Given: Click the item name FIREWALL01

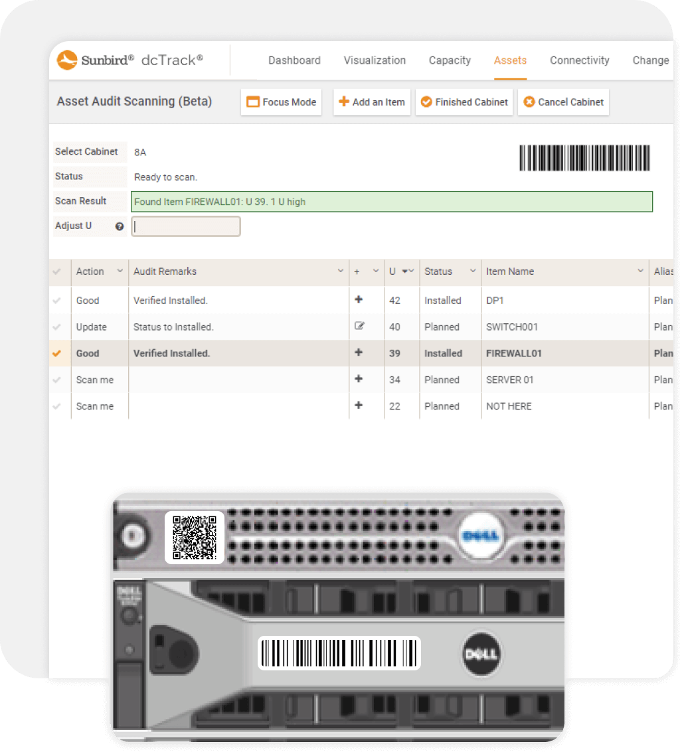Looking at the screenshot, I should click(x=514, y=353).
